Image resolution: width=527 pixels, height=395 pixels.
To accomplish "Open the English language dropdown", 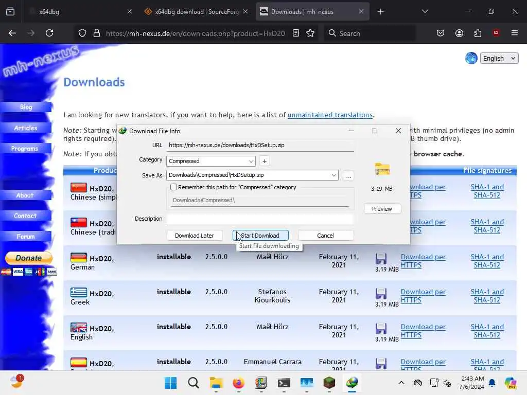I will tap(499, 58).
